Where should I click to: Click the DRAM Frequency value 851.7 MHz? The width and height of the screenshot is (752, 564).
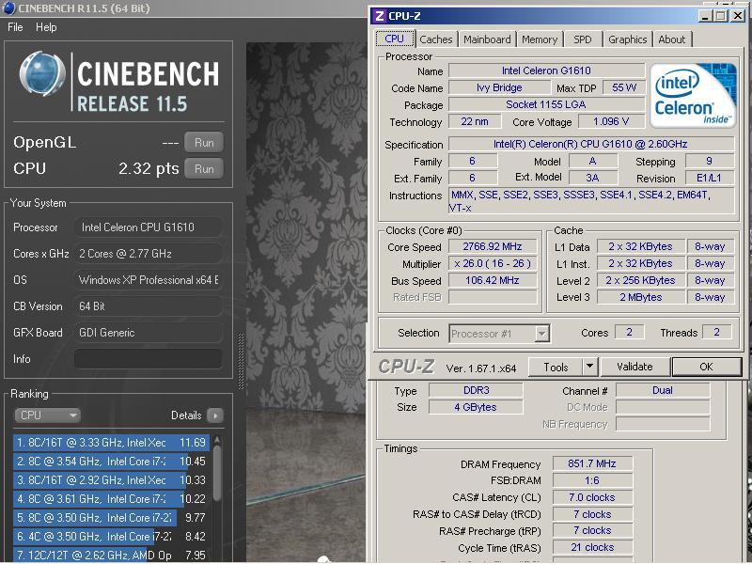(x=592, y=463)
